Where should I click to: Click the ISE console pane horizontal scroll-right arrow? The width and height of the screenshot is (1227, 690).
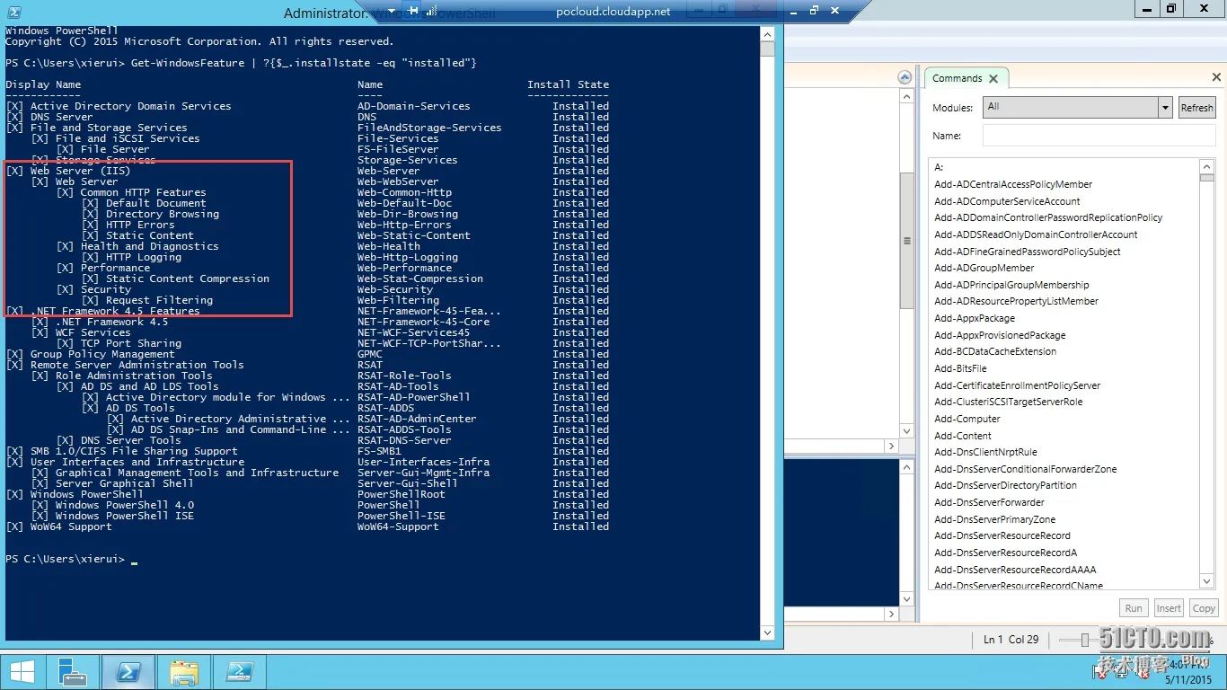(892, 614)
